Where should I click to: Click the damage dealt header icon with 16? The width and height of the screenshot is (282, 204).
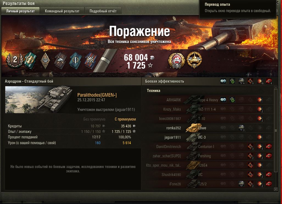coord(260,81)
